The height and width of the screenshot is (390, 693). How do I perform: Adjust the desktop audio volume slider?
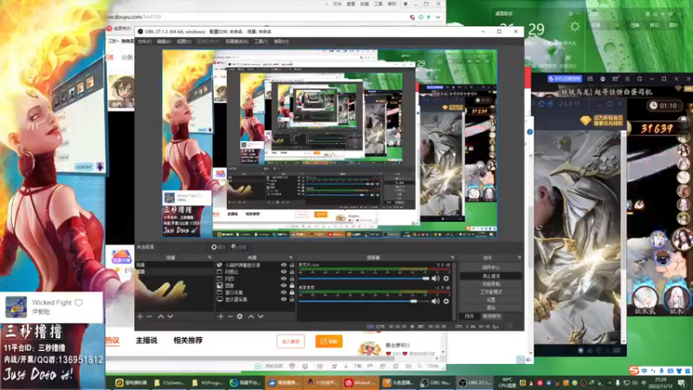pos(364,301)
